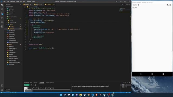Open yarn.lock in file tree
The height and width of the screenshot is (97, 173).
(11, 64)
